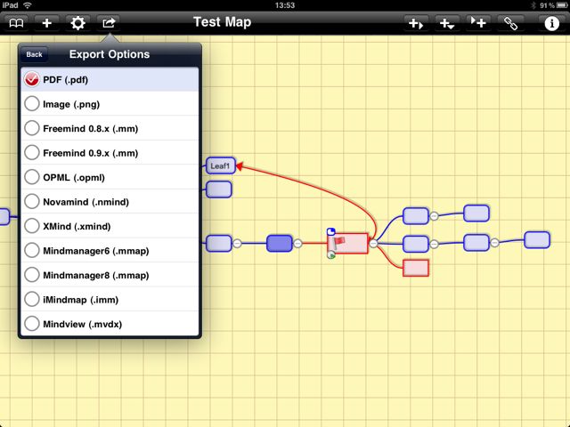
Task: Select the small red child node
Action: [x=416, y=268]
